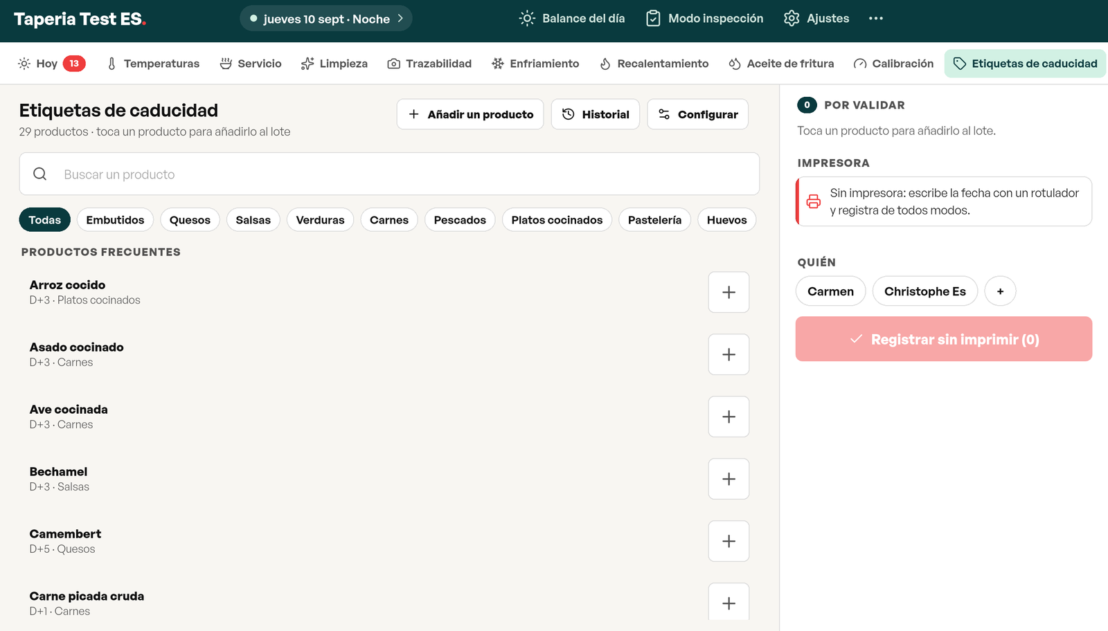Image resolution: width=1108 pixels, height=631 pixels.
Task: Click Registrar sin imprimir (0)
Action: coord(944,339)
